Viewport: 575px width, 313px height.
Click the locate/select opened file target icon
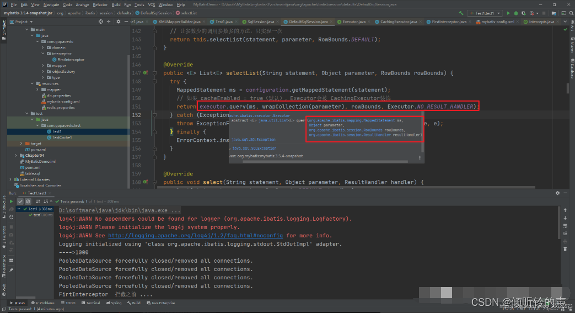point(100,22)
